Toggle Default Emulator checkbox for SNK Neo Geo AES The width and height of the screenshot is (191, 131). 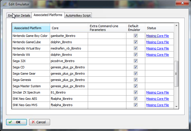[x=136, y=99]
